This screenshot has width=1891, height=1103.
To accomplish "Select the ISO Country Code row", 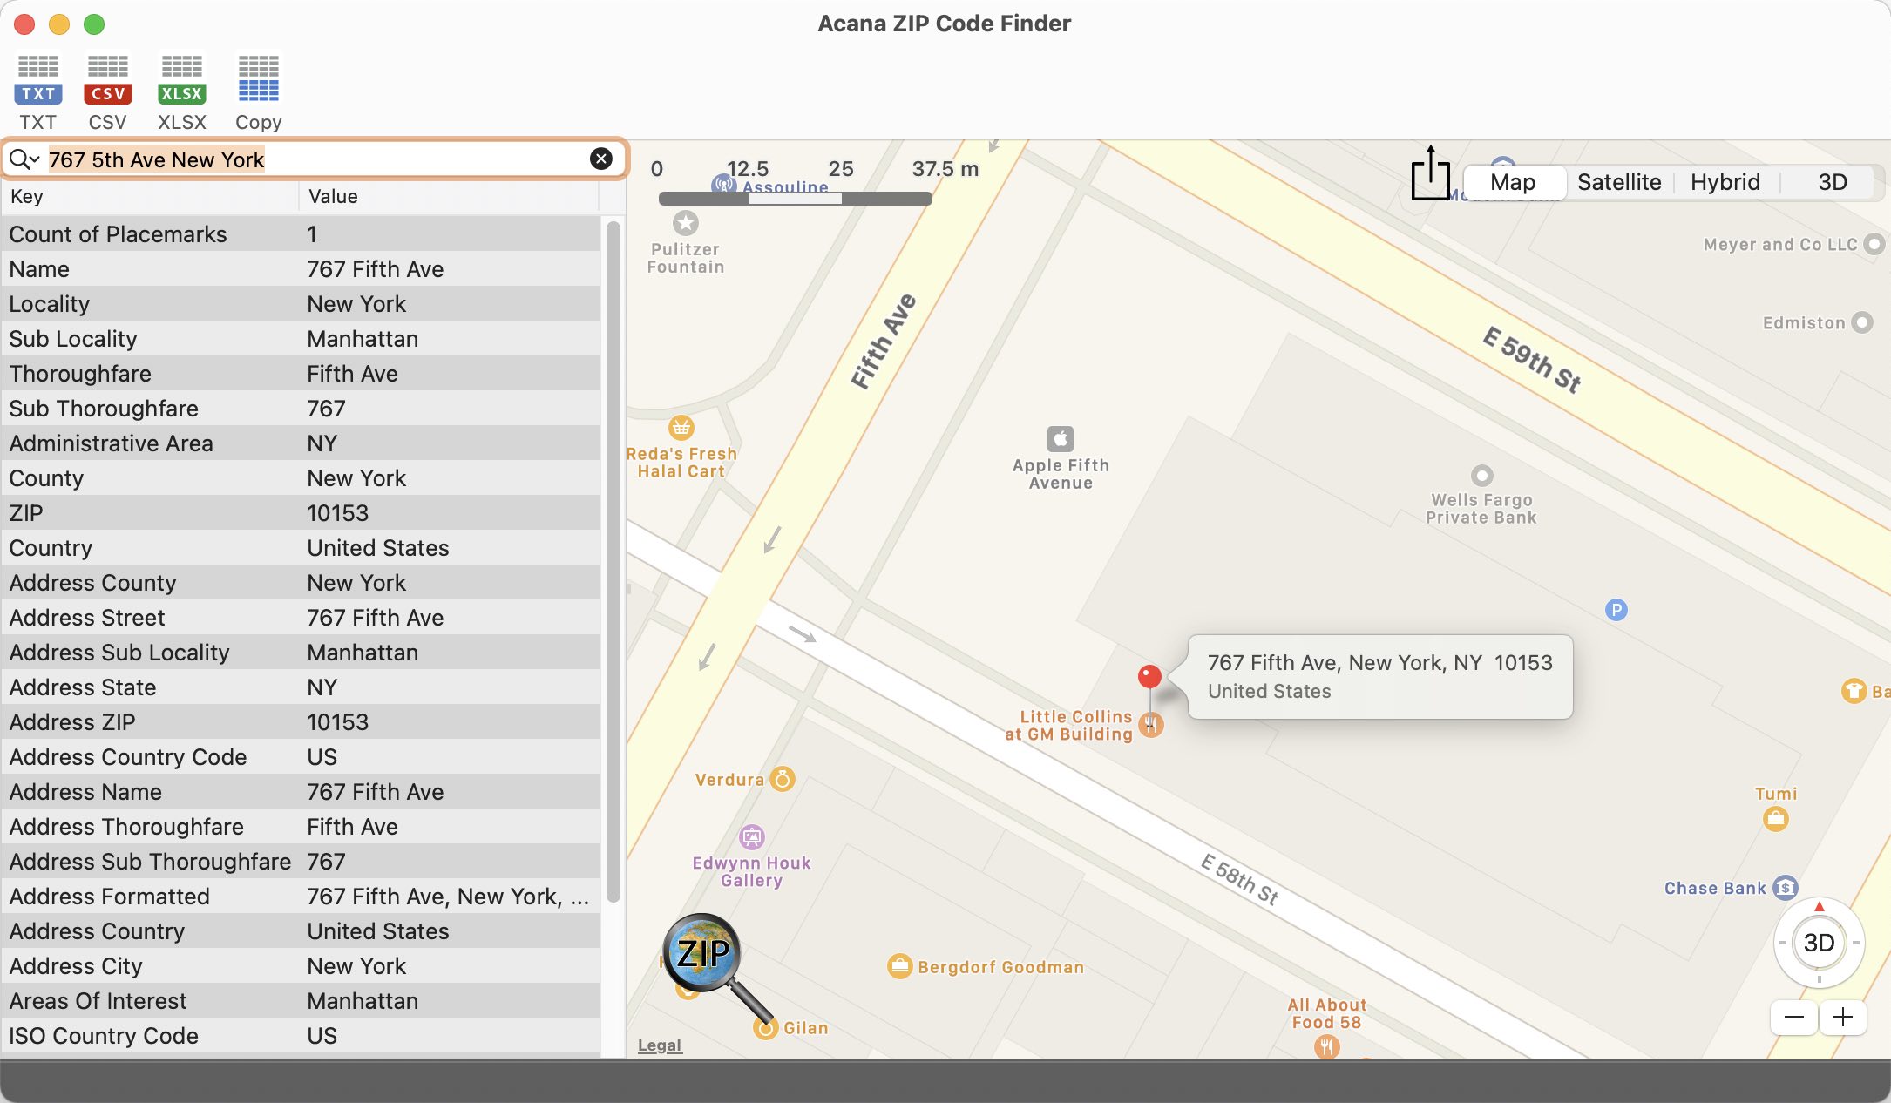I will coord(301,1036).
